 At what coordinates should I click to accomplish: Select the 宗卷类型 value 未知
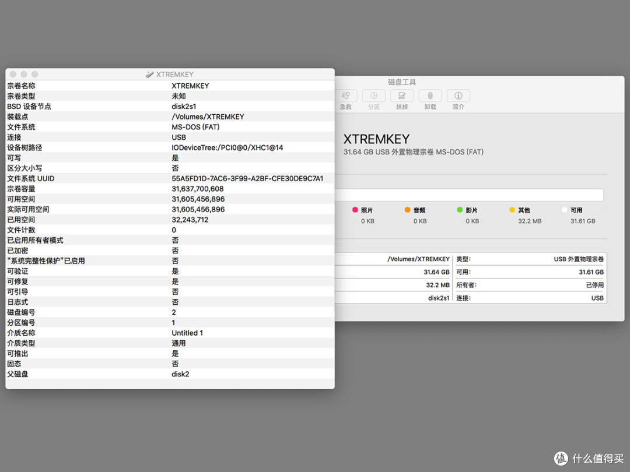178,96
